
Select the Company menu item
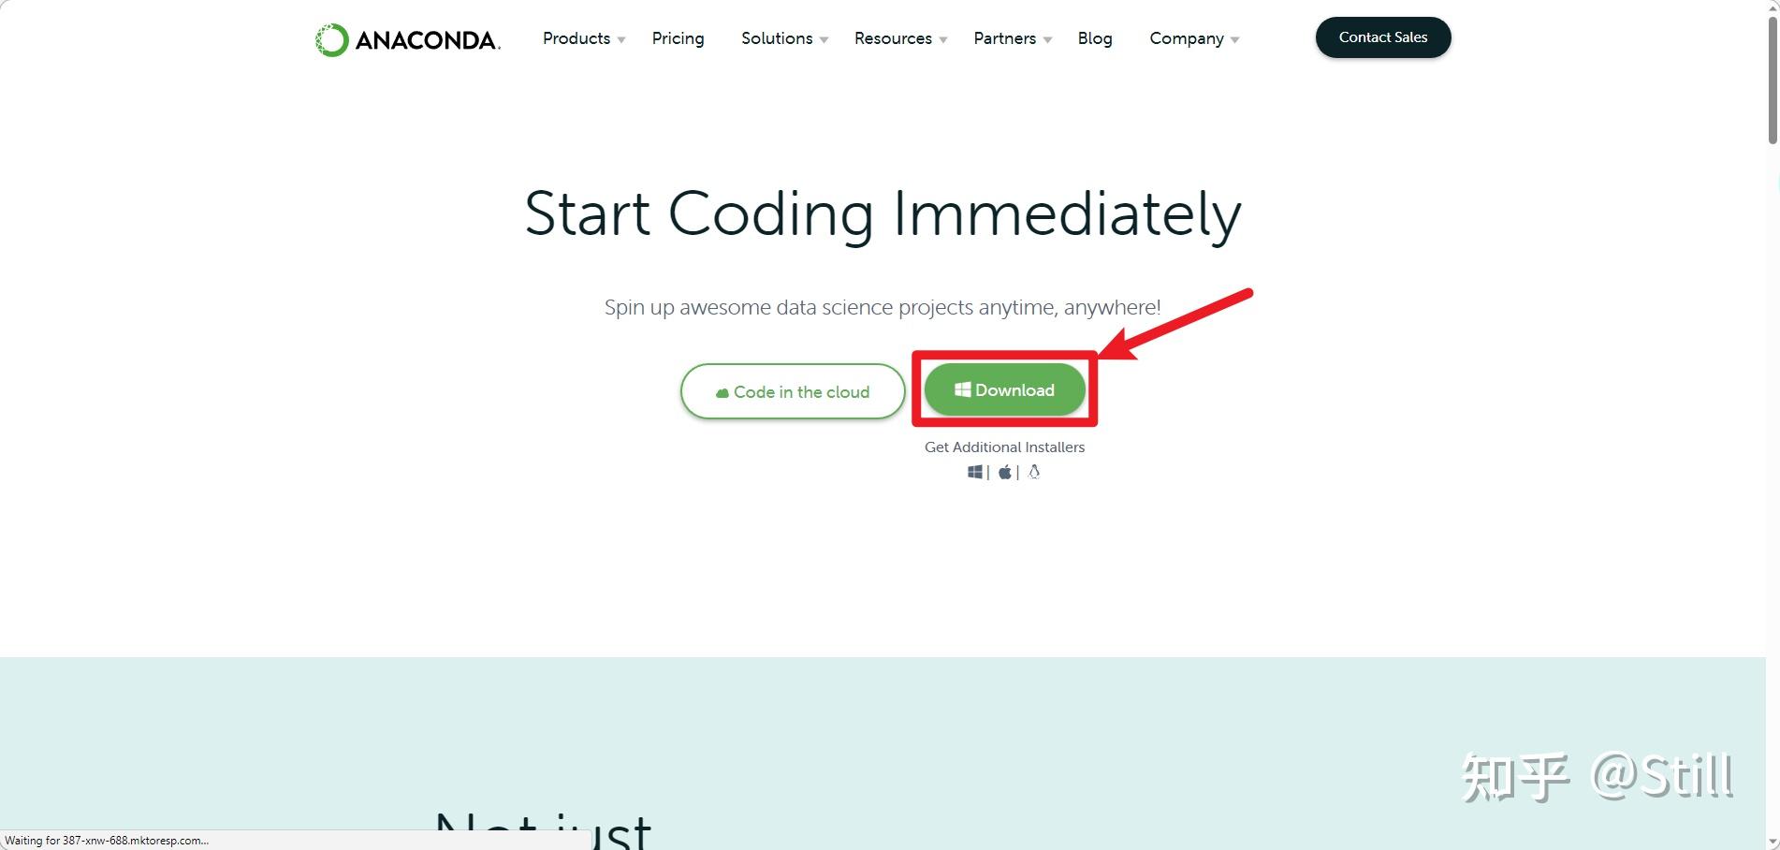pos(1187,38)
